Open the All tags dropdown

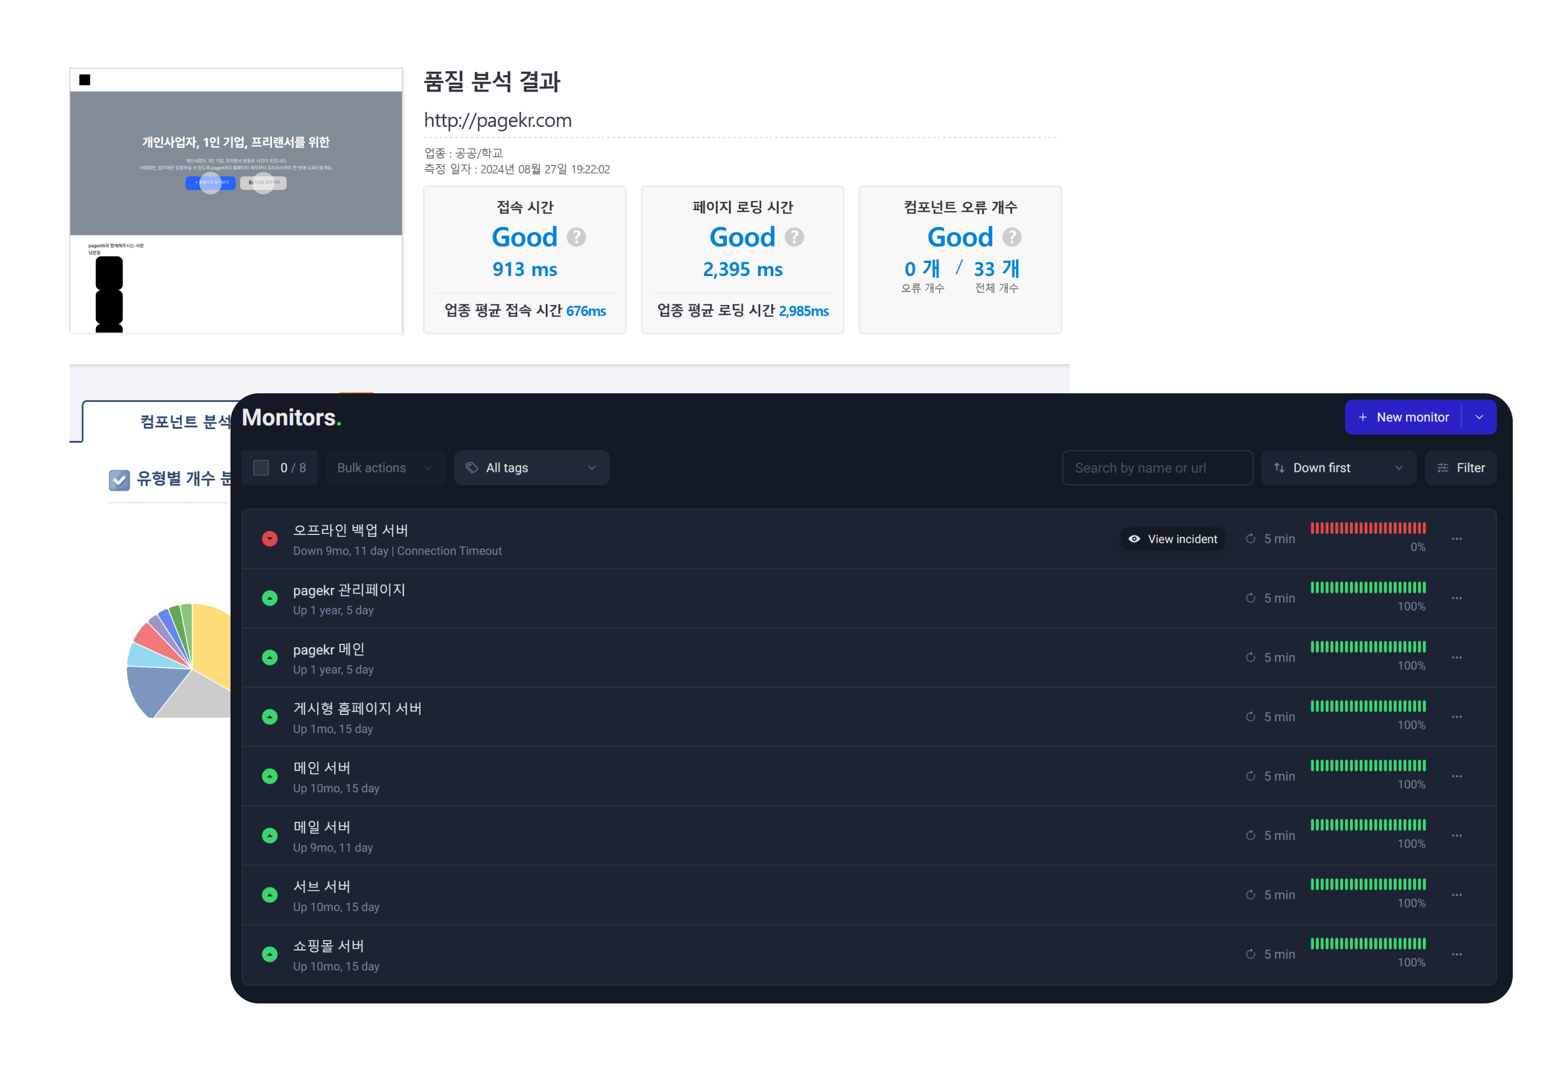pos(532,467)
